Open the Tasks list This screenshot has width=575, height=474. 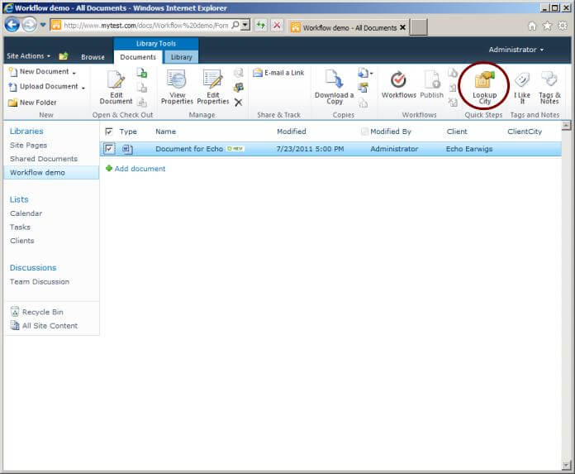click(20, 227)
